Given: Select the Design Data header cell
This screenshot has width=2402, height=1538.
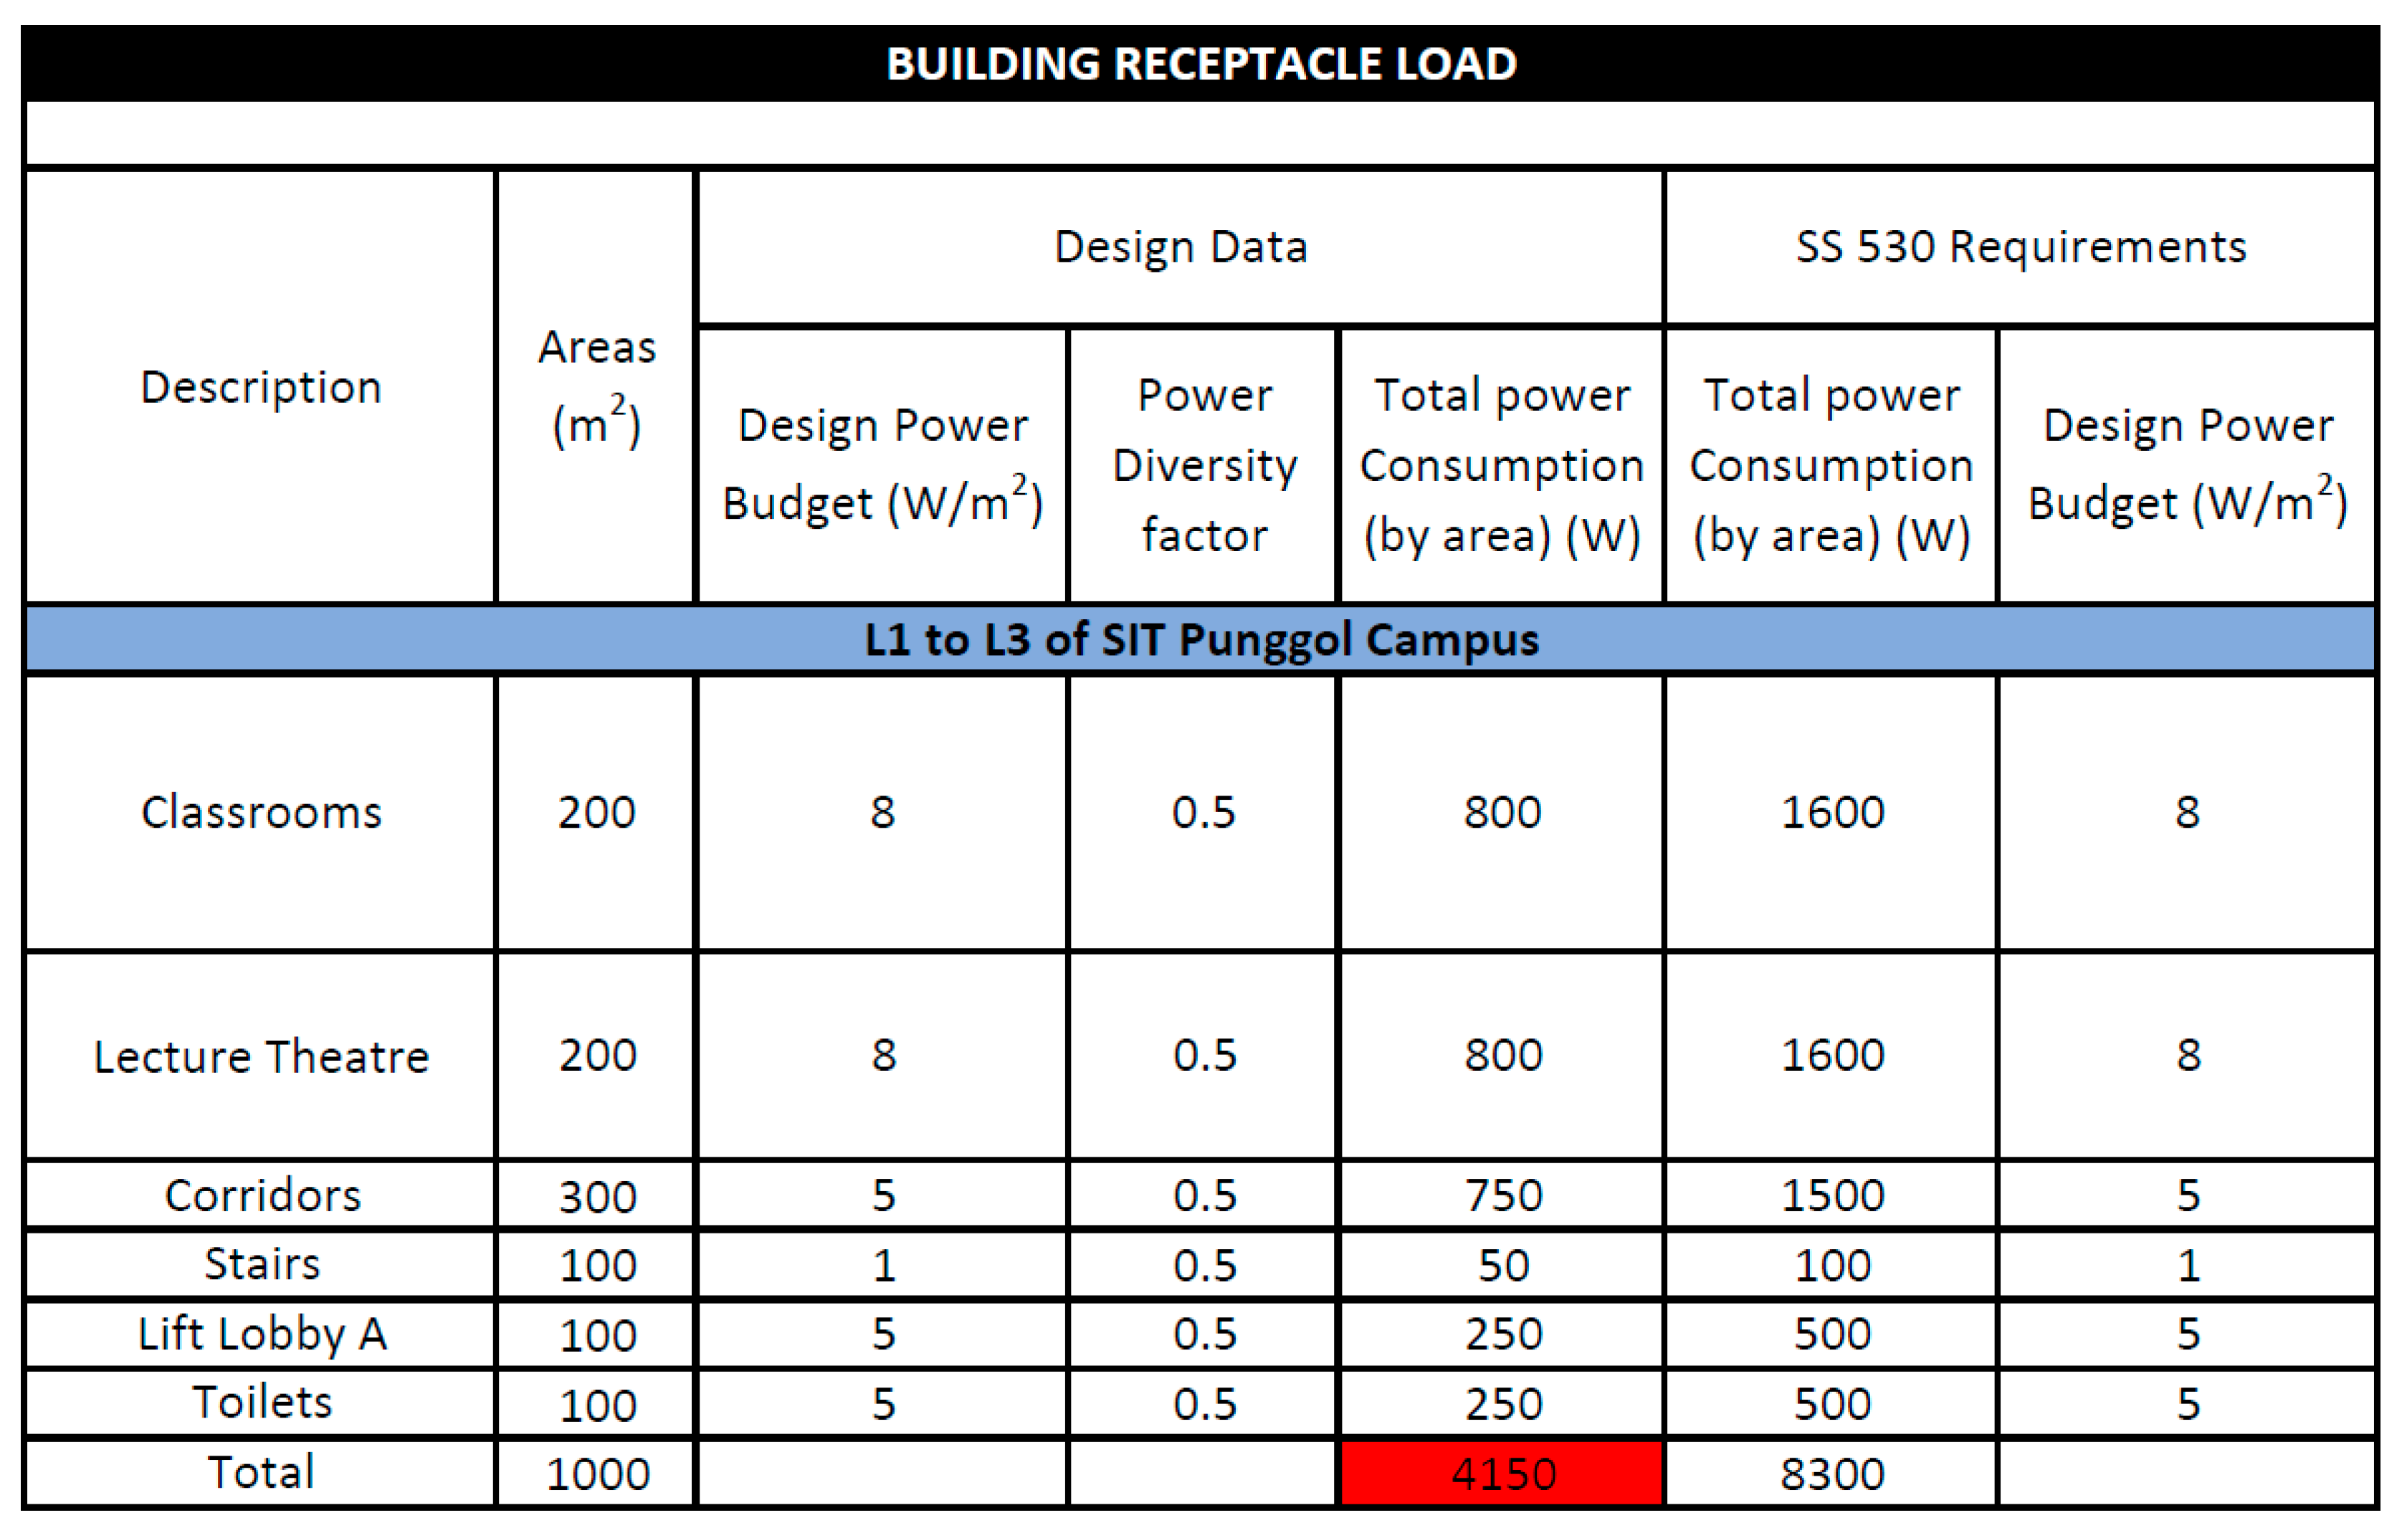Looking at the screenshot, I should tap(1181, 247).
